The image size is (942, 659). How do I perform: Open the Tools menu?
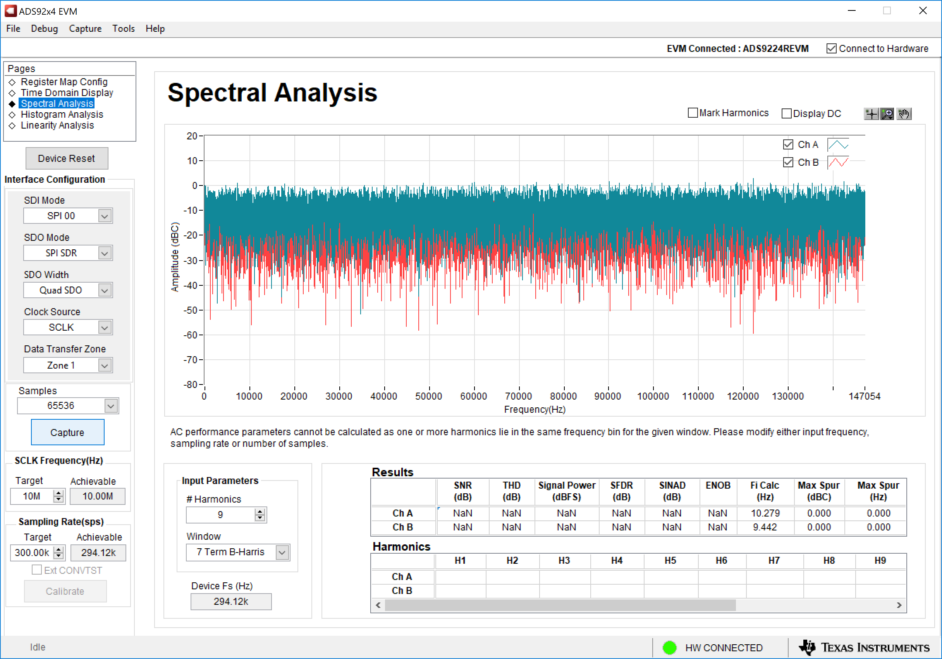(123, 29)
